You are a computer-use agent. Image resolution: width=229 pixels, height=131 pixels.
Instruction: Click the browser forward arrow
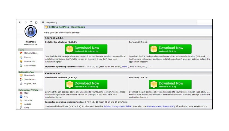(x=26, y=22)
